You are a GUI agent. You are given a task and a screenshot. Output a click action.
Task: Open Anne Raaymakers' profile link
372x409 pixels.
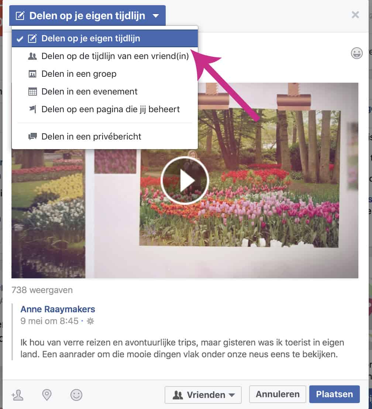tap(58, 309)
